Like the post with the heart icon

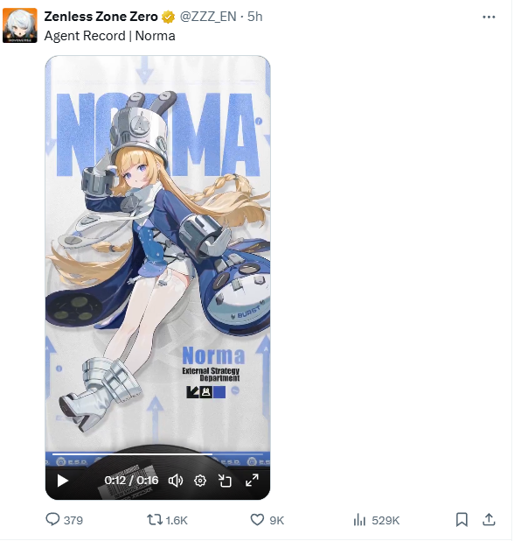[257, 520]
